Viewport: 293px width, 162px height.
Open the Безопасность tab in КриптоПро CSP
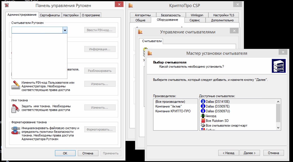(171, 15)
